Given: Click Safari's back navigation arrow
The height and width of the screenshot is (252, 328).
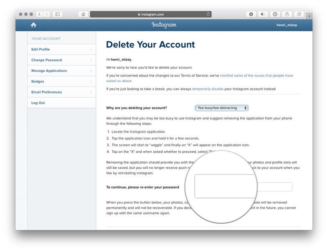Looking at the screenshot, I should tap(39, 14).
